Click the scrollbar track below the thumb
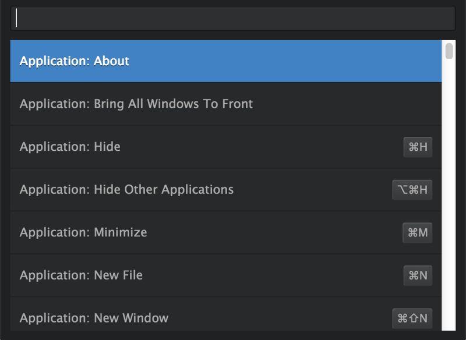The width and height of the screenshot is (466, 340). [449, 204]
